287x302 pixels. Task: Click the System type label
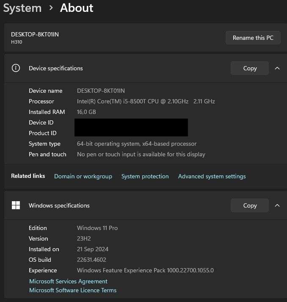click(44, 144)
